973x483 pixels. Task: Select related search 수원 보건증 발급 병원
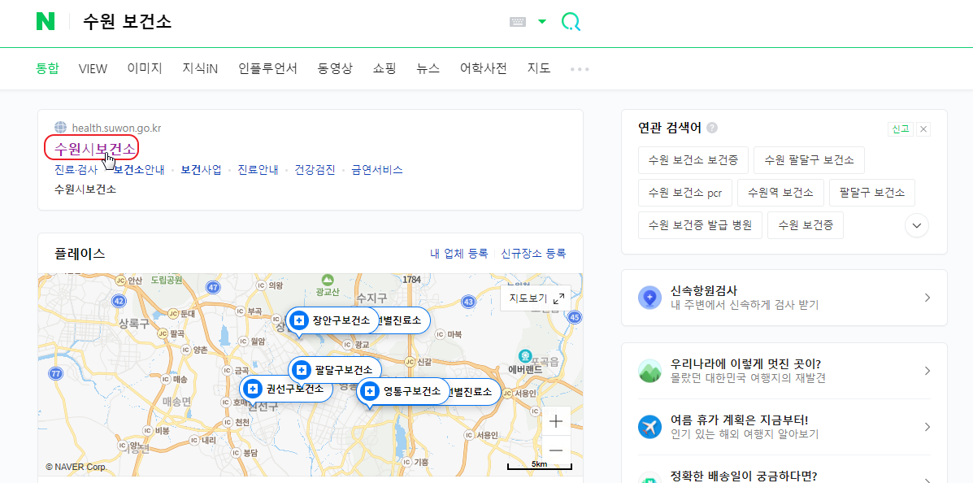pyautogui.click(x=700, y=224)
